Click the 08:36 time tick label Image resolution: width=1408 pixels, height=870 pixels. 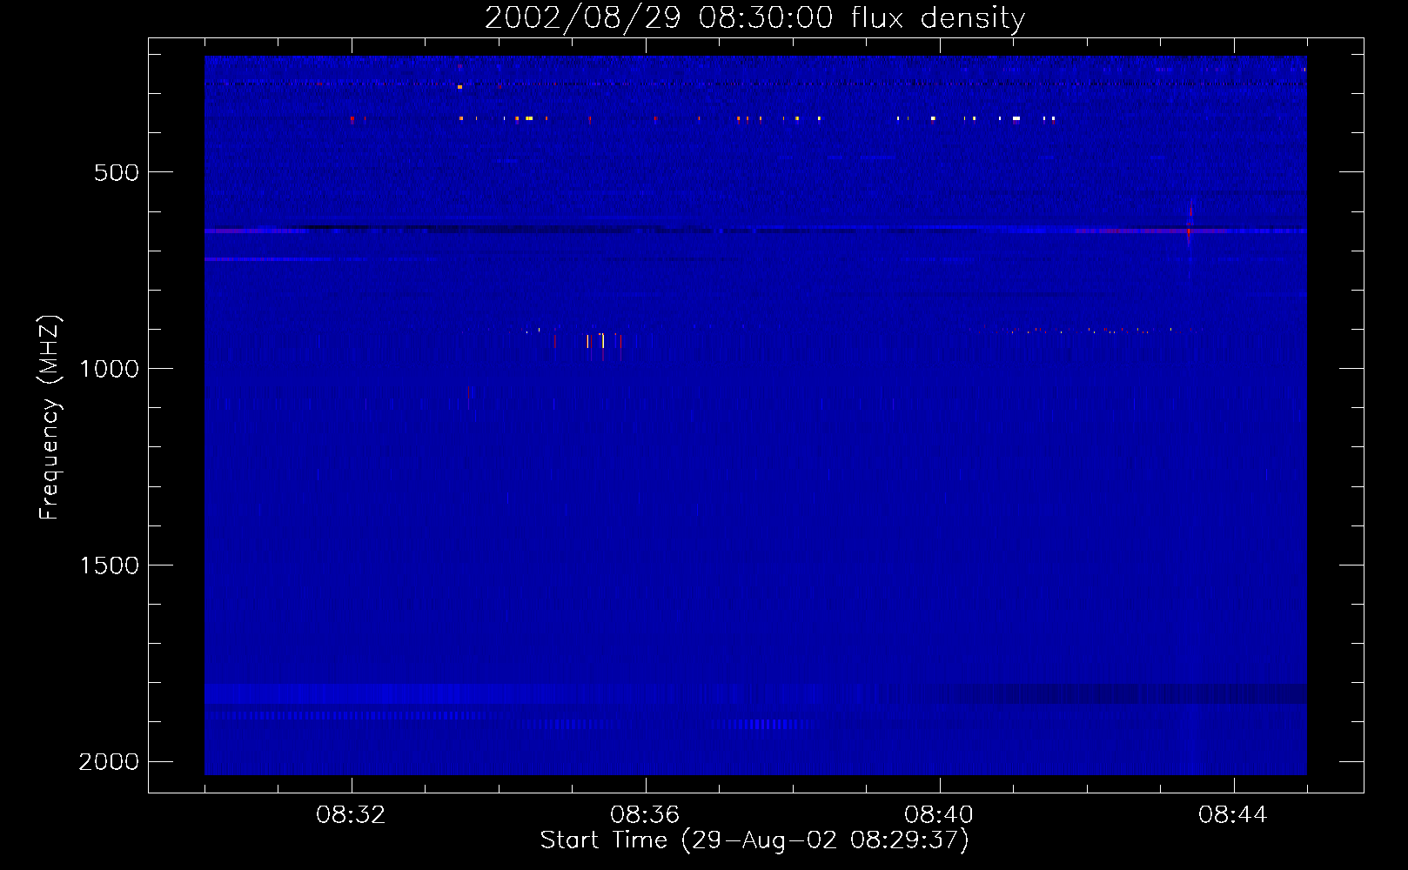(x=646, y=815)
